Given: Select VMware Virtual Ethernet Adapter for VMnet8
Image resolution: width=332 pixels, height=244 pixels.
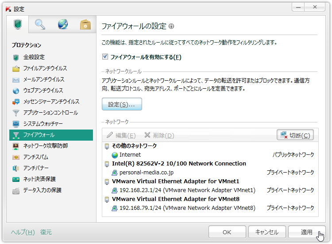Looking at the screenshot, I should [175, 199].
